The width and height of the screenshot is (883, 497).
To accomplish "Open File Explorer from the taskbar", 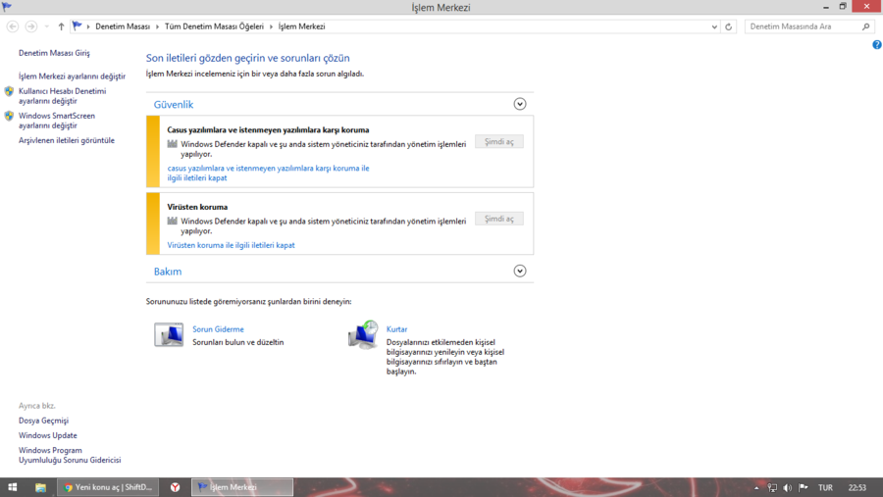I will coord(40,487).
